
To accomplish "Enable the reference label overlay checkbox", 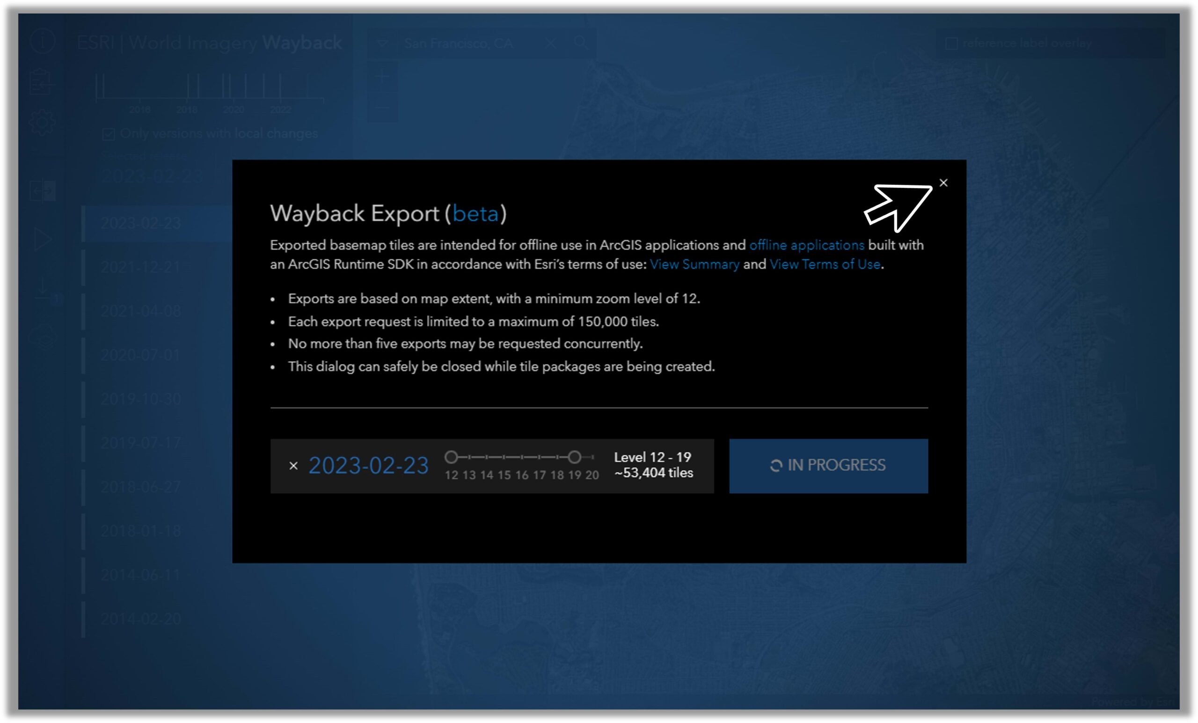I will click(x=951, y=44).
